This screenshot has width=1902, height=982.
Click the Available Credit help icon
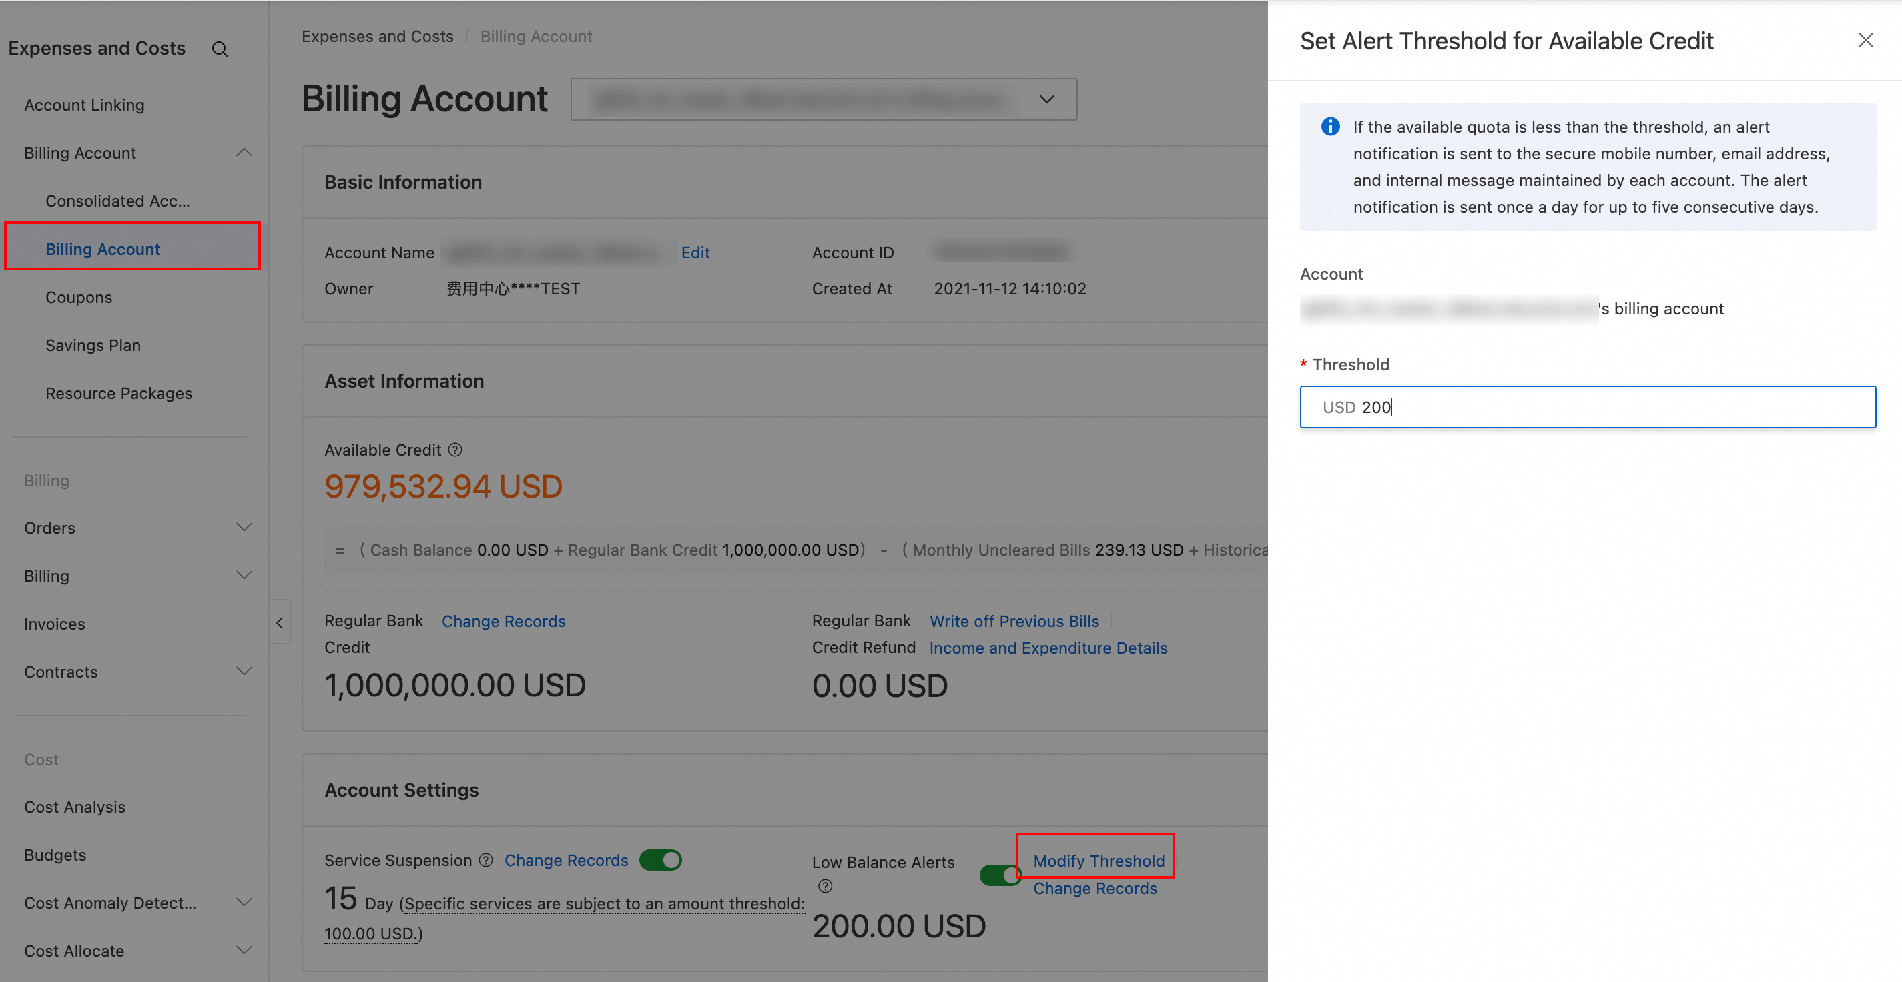[456, 450]
